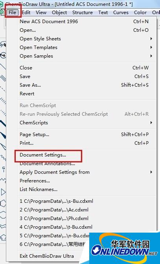Select Document Settings... entry

(x=43, y=155)
